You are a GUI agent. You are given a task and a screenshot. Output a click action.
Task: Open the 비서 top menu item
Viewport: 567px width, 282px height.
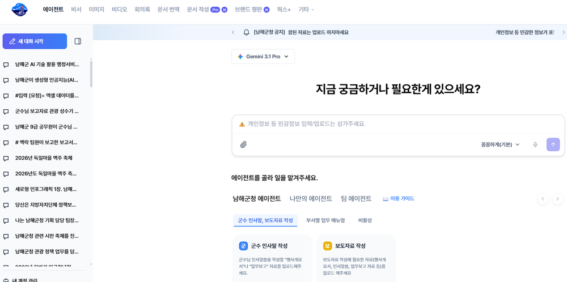[x=76, y=10]
